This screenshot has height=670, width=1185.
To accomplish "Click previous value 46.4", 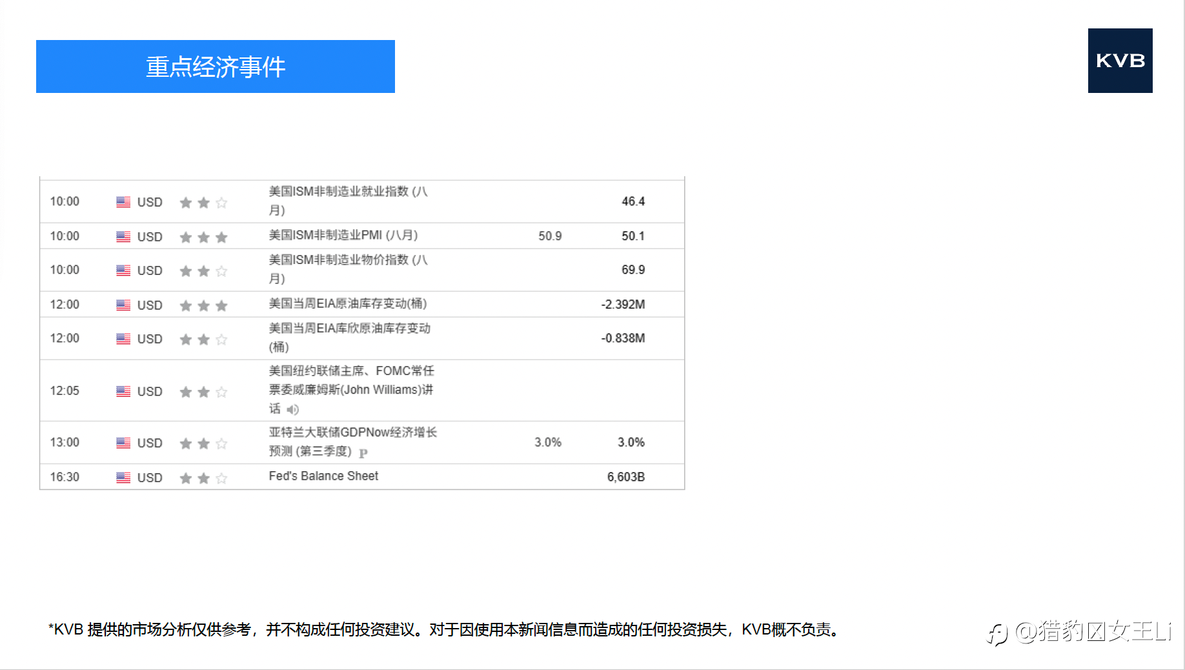I will [633, 201].
